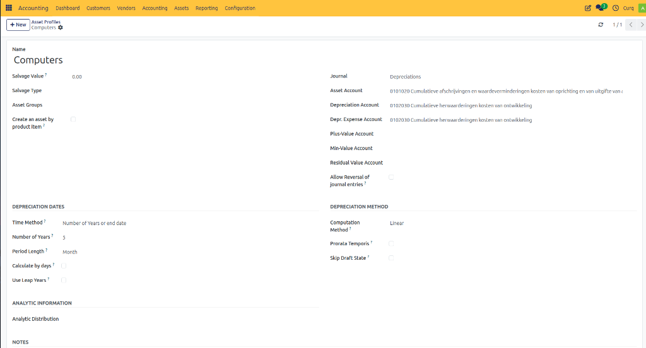Enable Use Leap Years checkbox
The image size is (646, 348).
(x=64, y=280)
